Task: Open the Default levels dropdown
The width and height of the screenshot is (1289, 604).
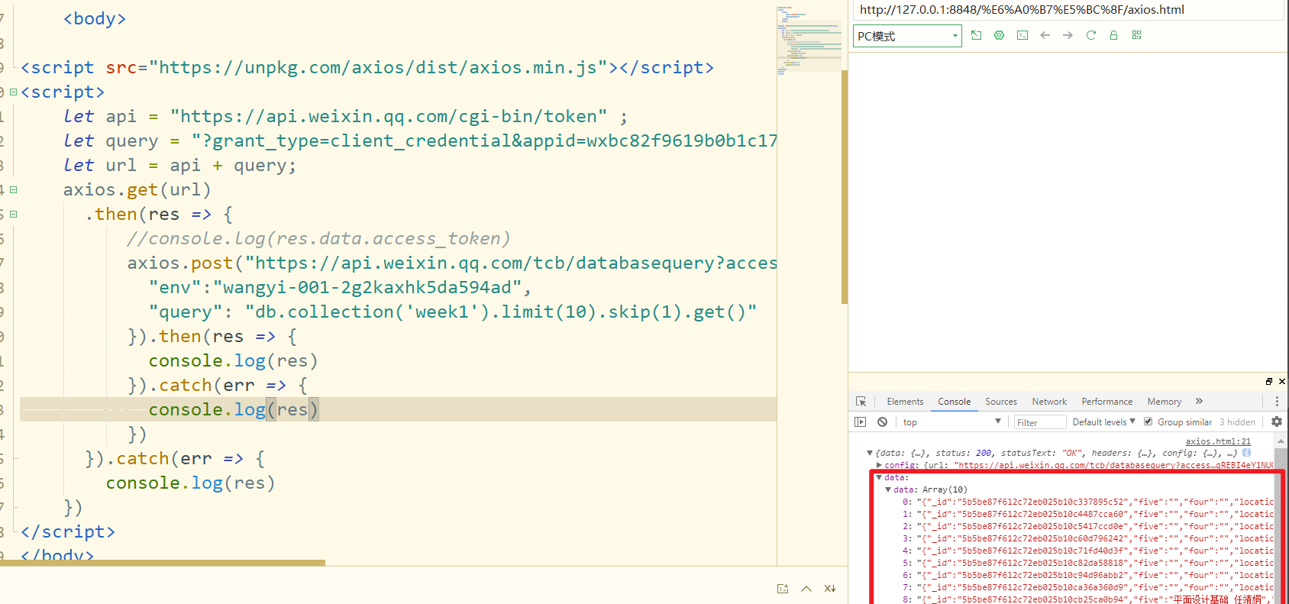Action: 1103,422
